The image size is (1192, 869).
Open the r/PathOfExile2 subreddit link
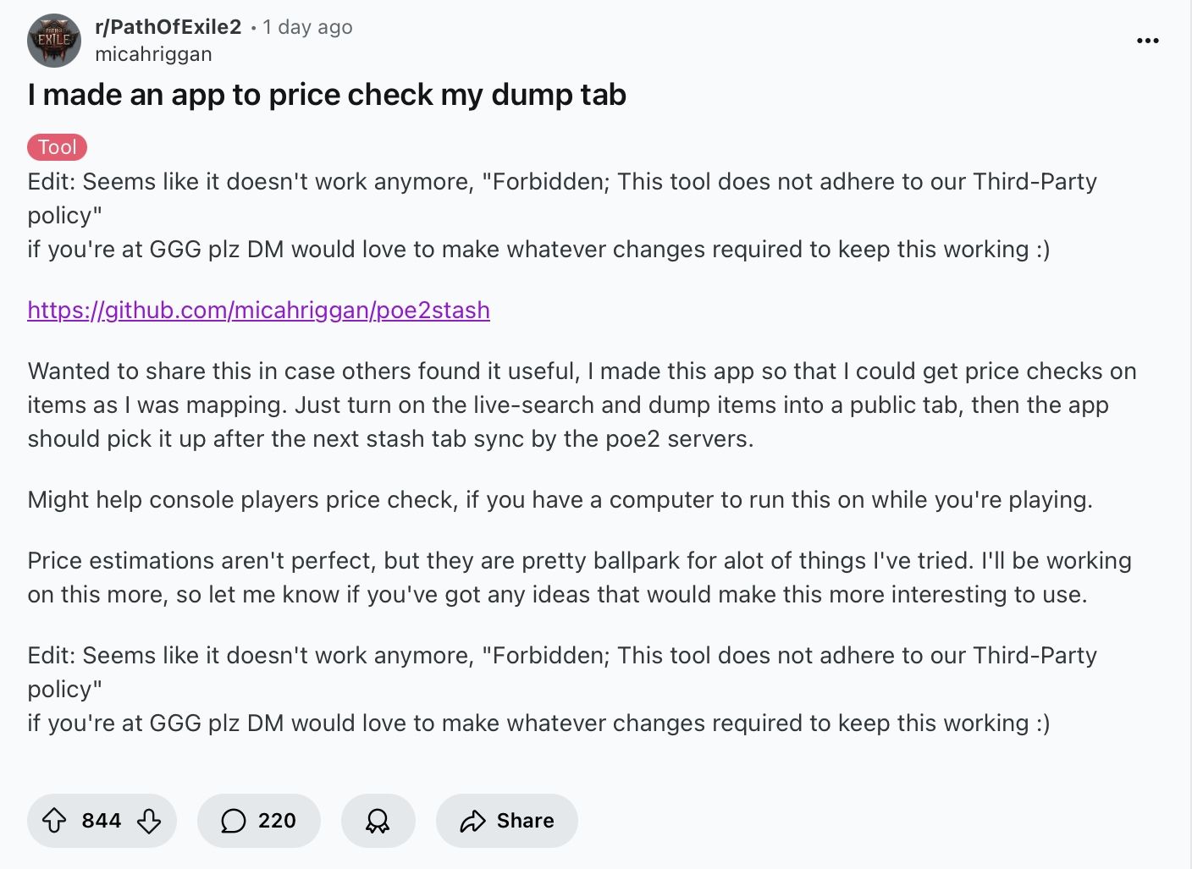click(x=168, y=27)
